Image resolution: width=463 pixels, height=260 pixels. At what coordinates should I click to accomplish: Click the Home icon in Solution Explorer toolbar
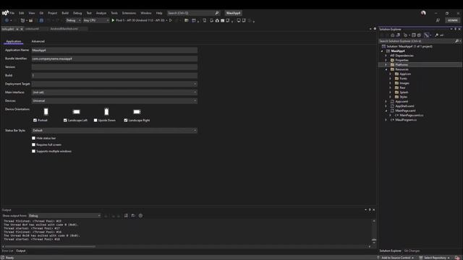tap(392, 35)
